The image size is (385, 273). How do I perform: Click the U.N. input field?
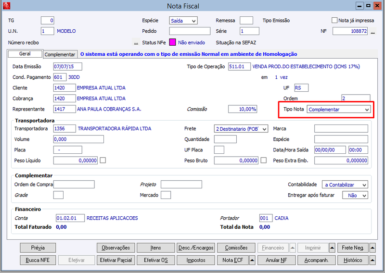point(47,31)
